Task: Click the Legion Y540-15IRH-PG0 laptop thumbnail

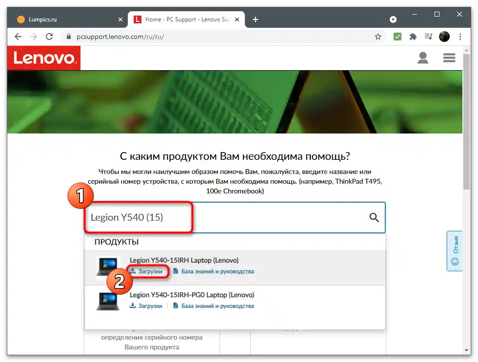Action: [x=107, y=301]
